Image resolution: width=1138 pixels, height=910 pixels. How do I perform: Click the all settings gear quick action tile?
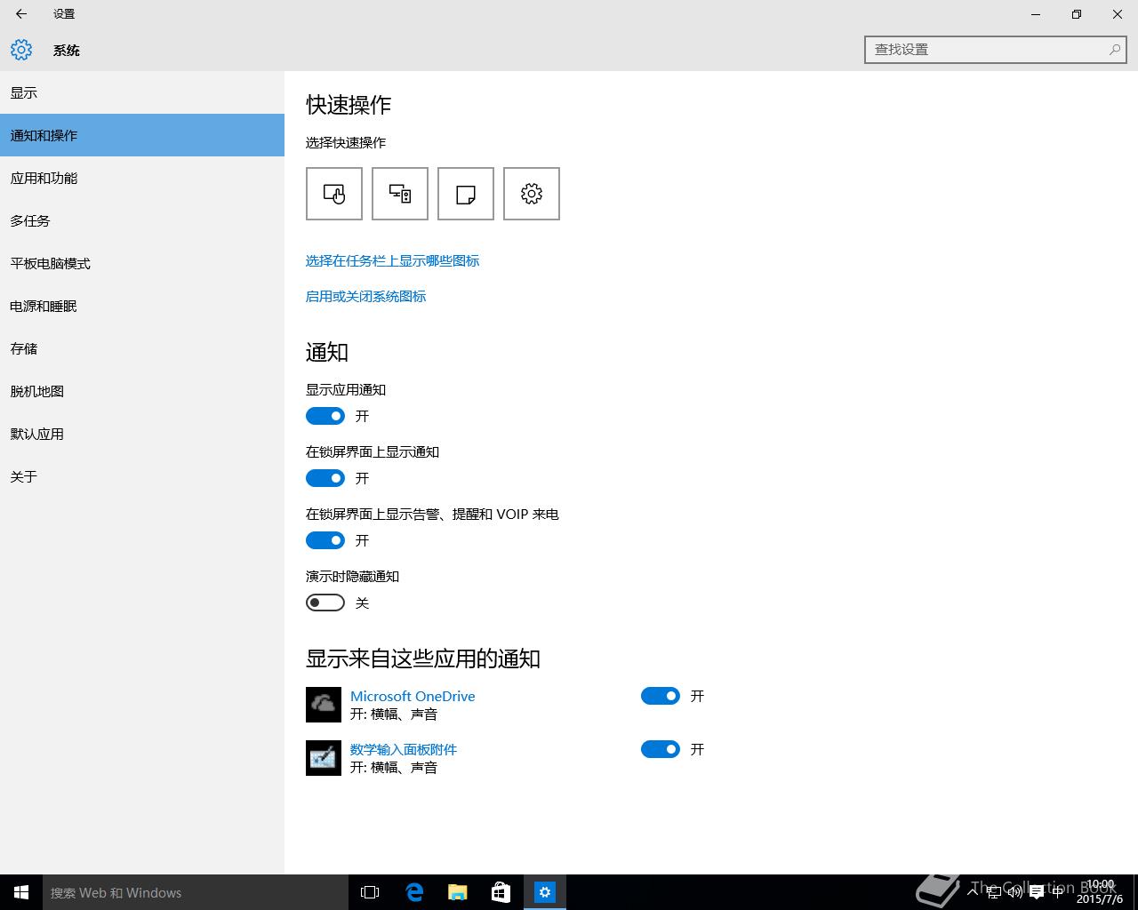tap(532, 194)
